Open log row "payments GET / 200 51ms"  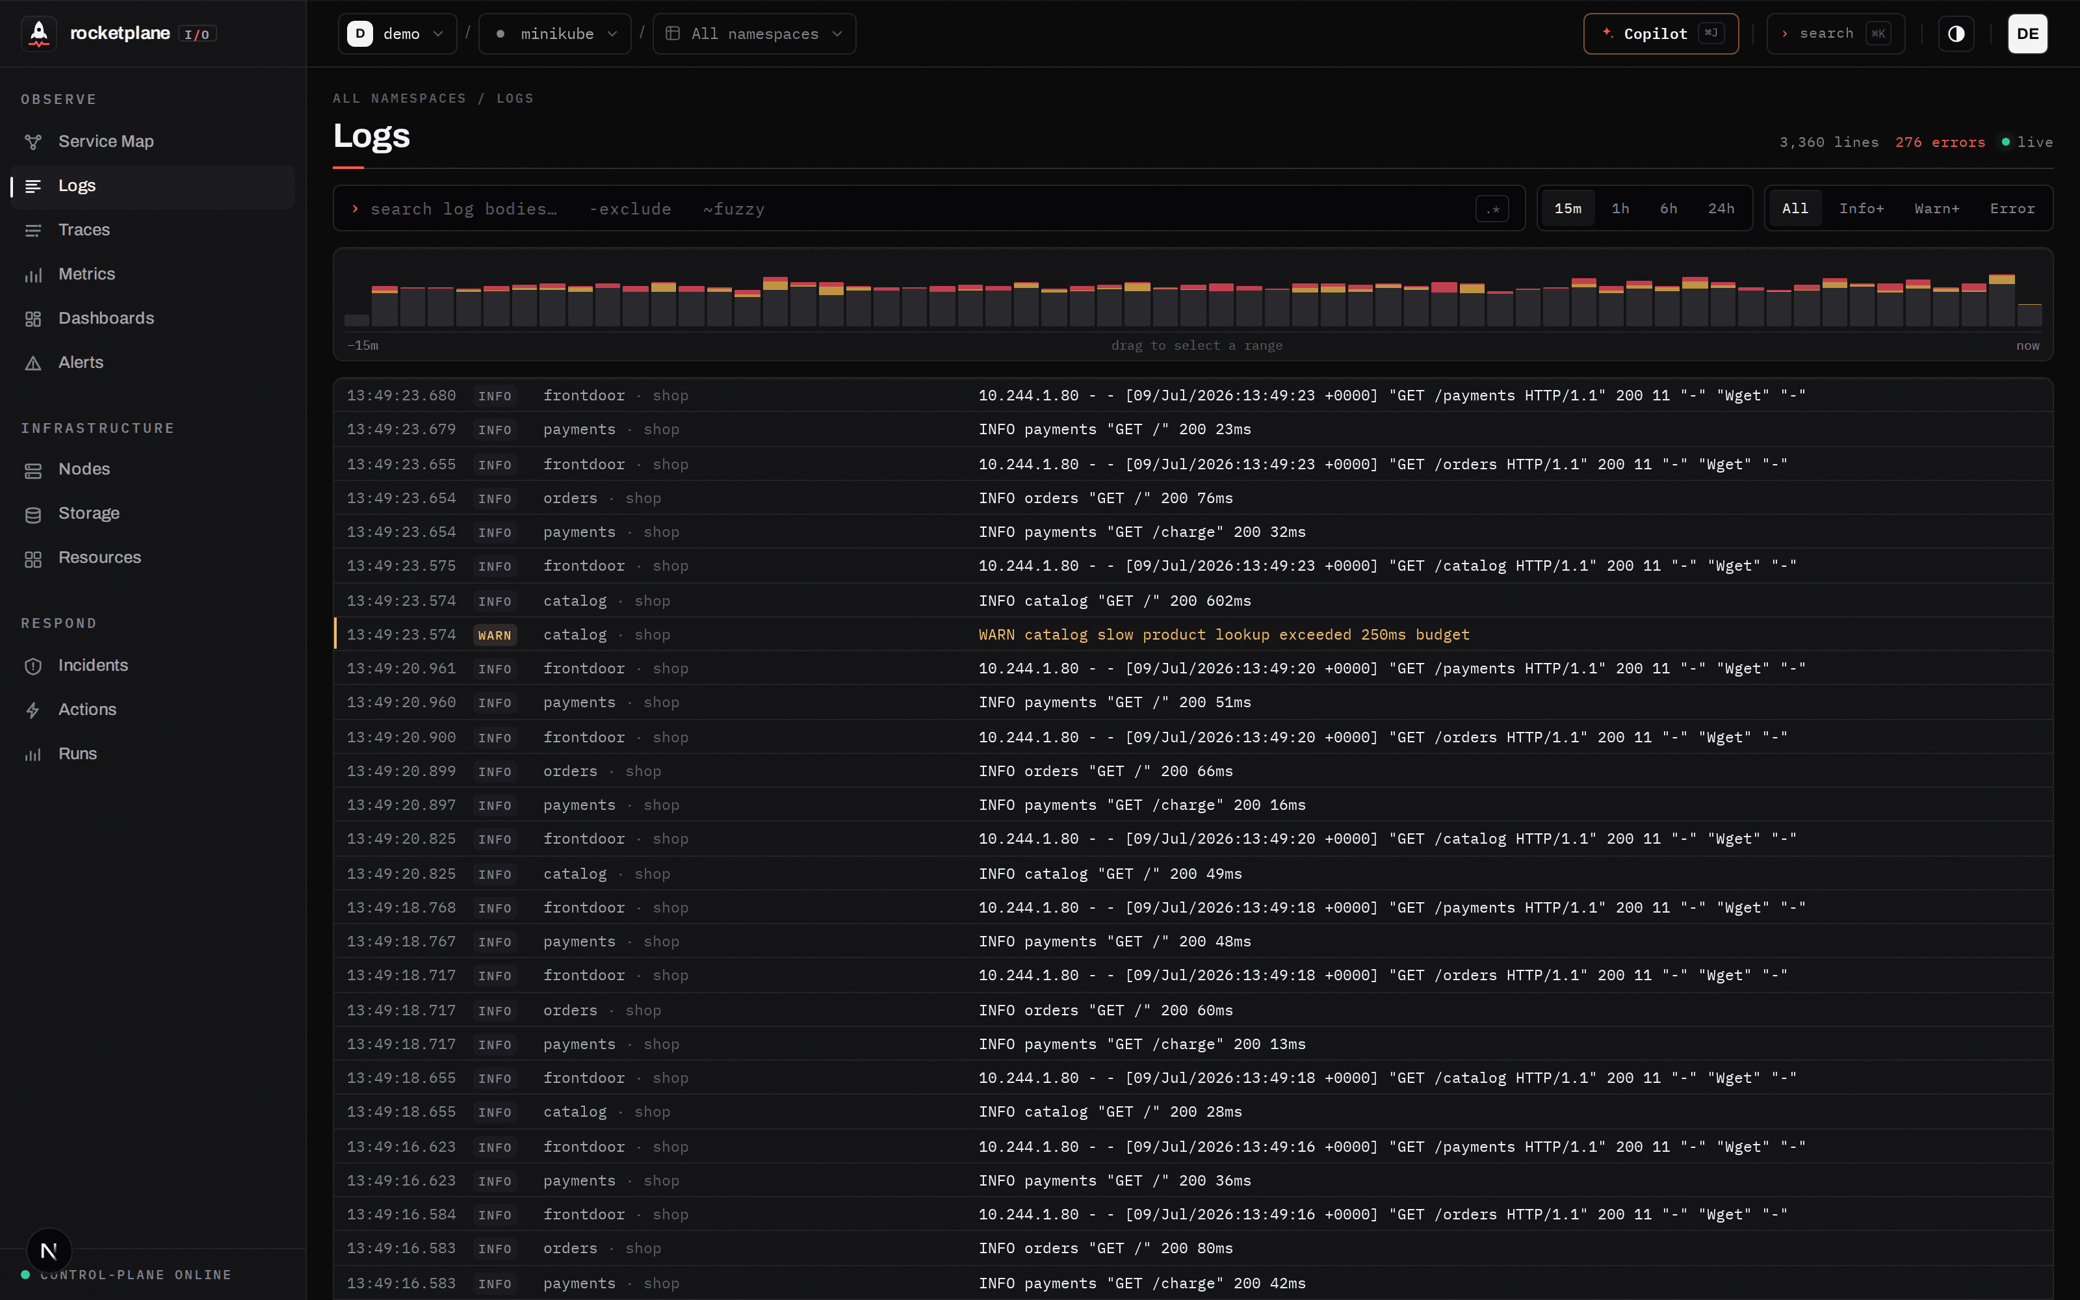pyautogui.click(x=1193, y=703)
